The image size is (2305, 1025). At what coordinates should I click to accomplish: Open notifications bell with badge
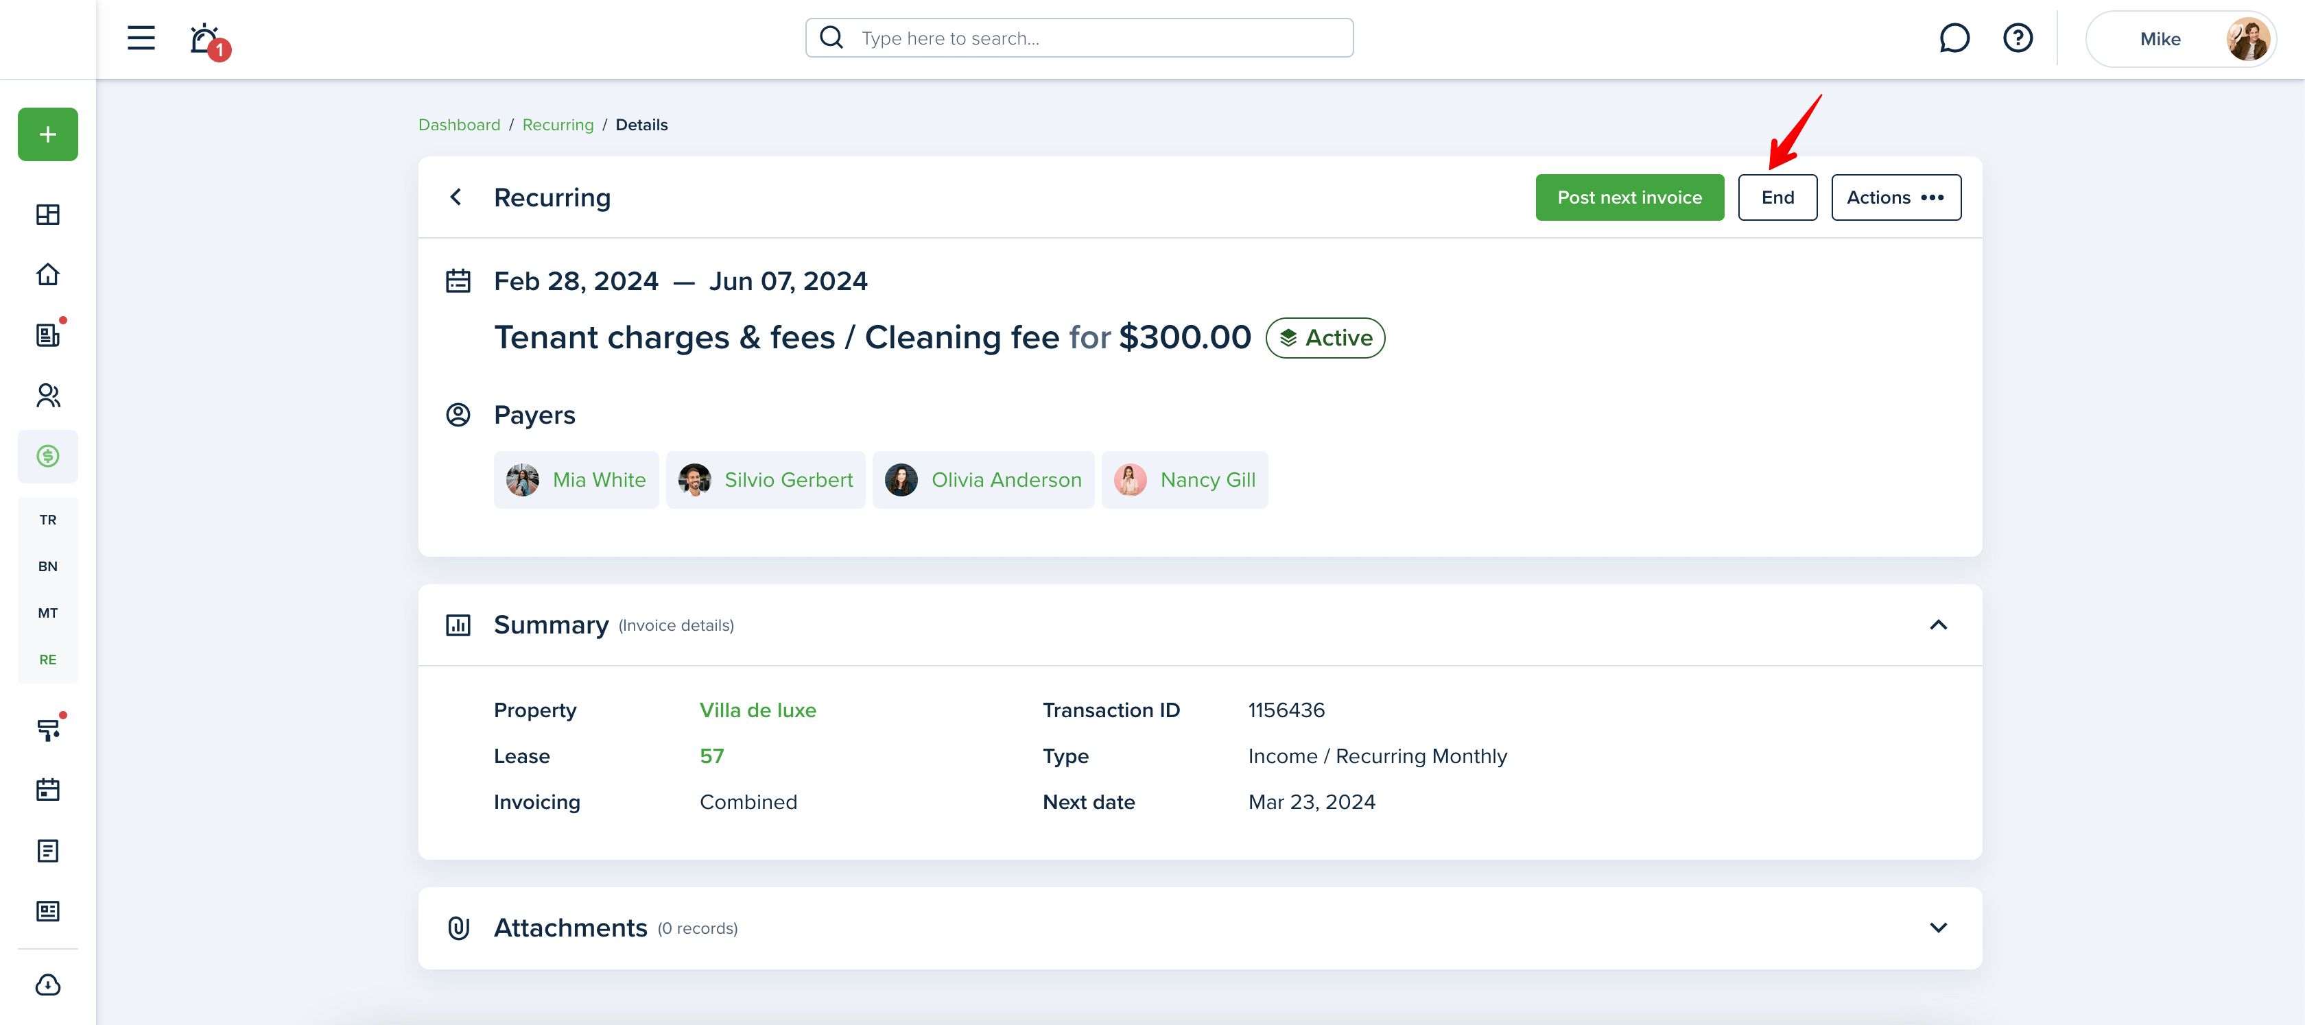pyautogui.click(x=209, y=40)
